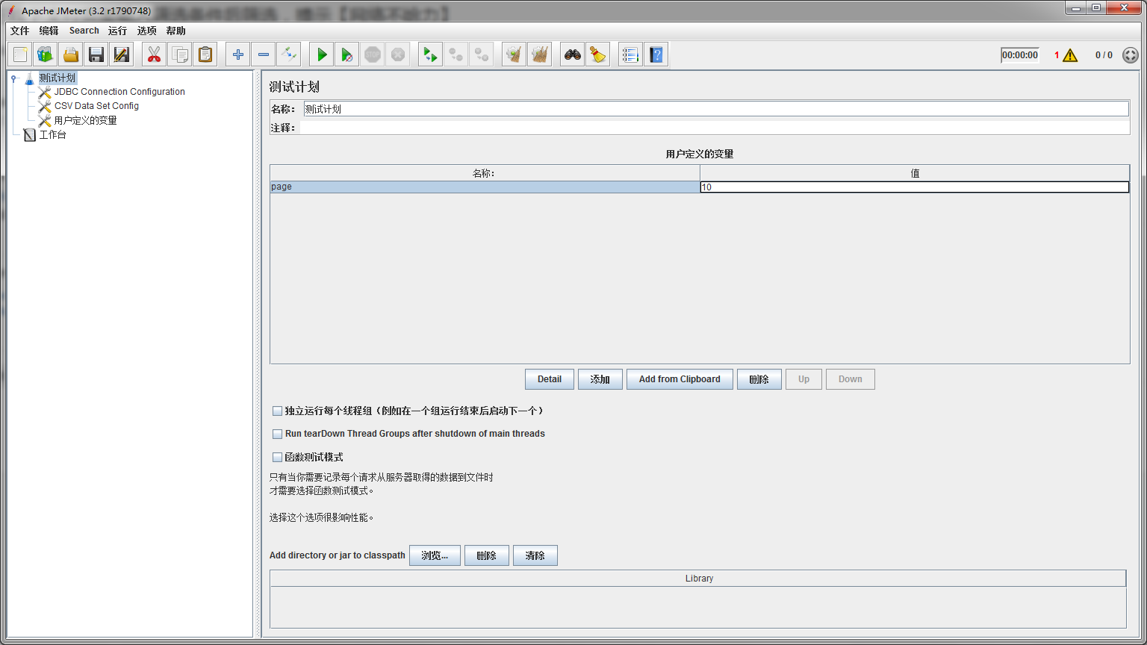Click the greyed Shutdown test icon
The width and height of the screenshot is (1147, 645).
tap(398, 54)
